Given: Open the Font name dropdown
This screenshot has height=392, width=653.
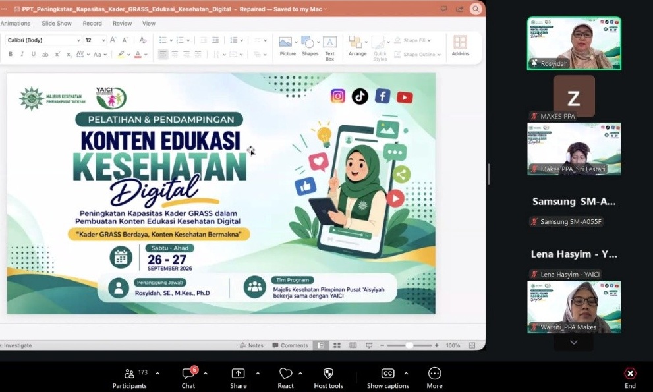Looking at the screenshot, I should pos(78,40).
